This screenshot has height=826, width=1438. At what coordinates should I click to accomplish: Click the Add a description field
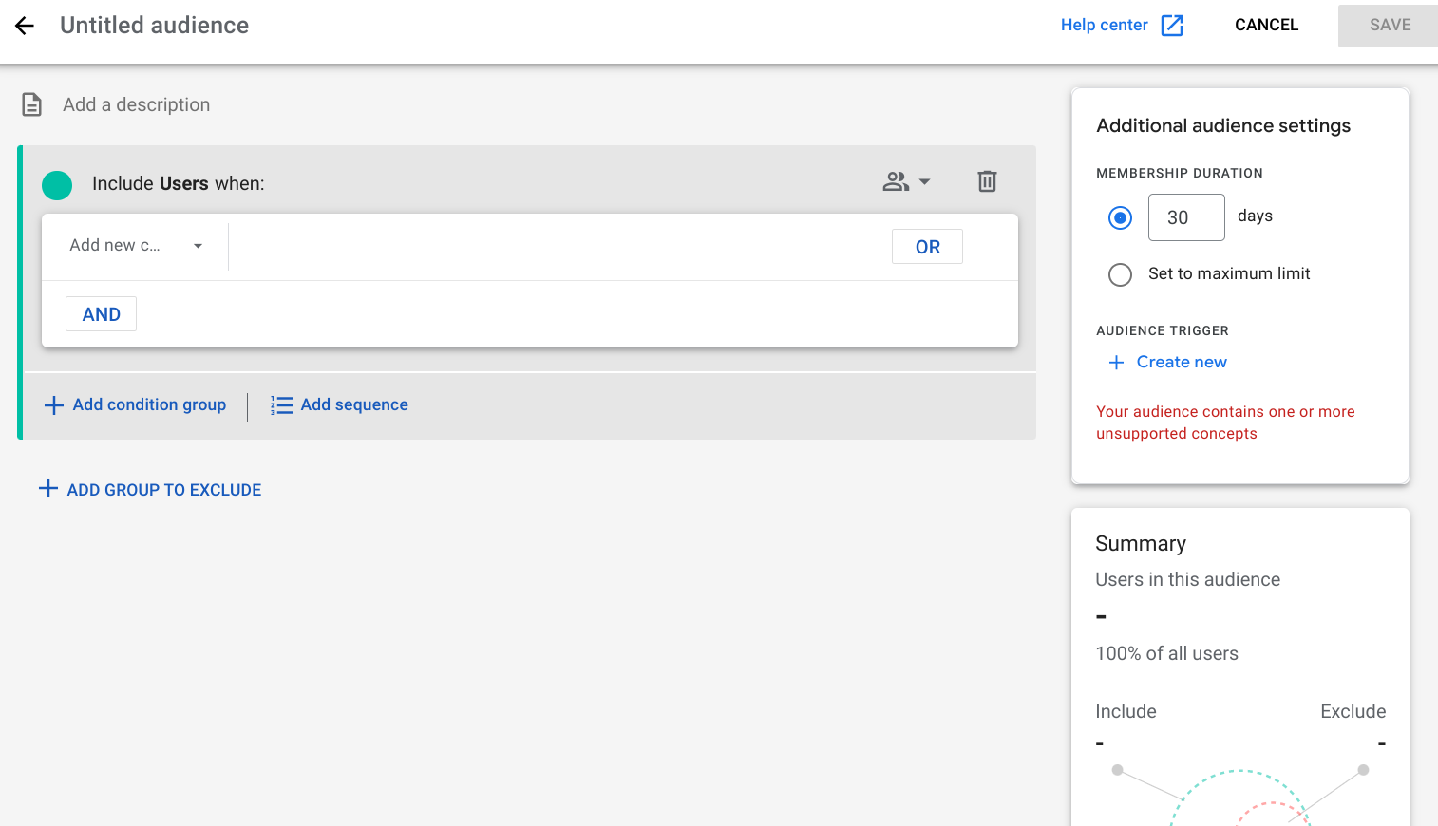(137, 105)
